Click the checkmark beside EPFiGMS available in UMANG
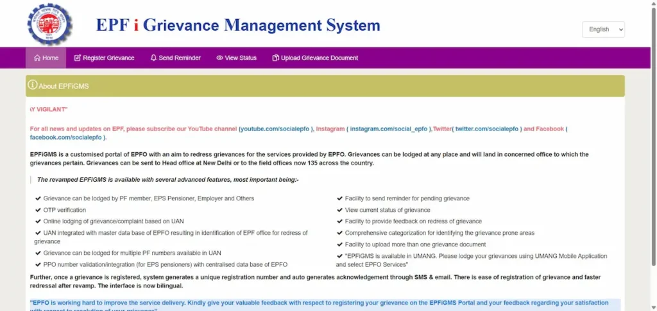Screen dimensions: 657x311 coord(340,256)
